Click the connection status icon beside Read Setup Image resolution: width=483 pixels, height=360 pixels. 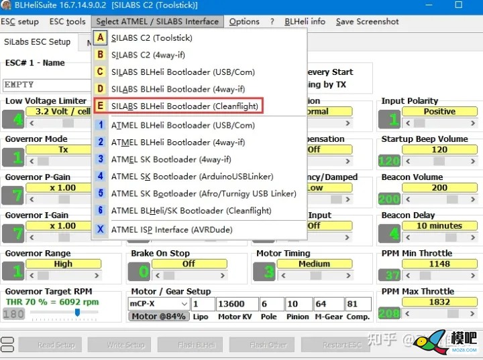[7, 345]
